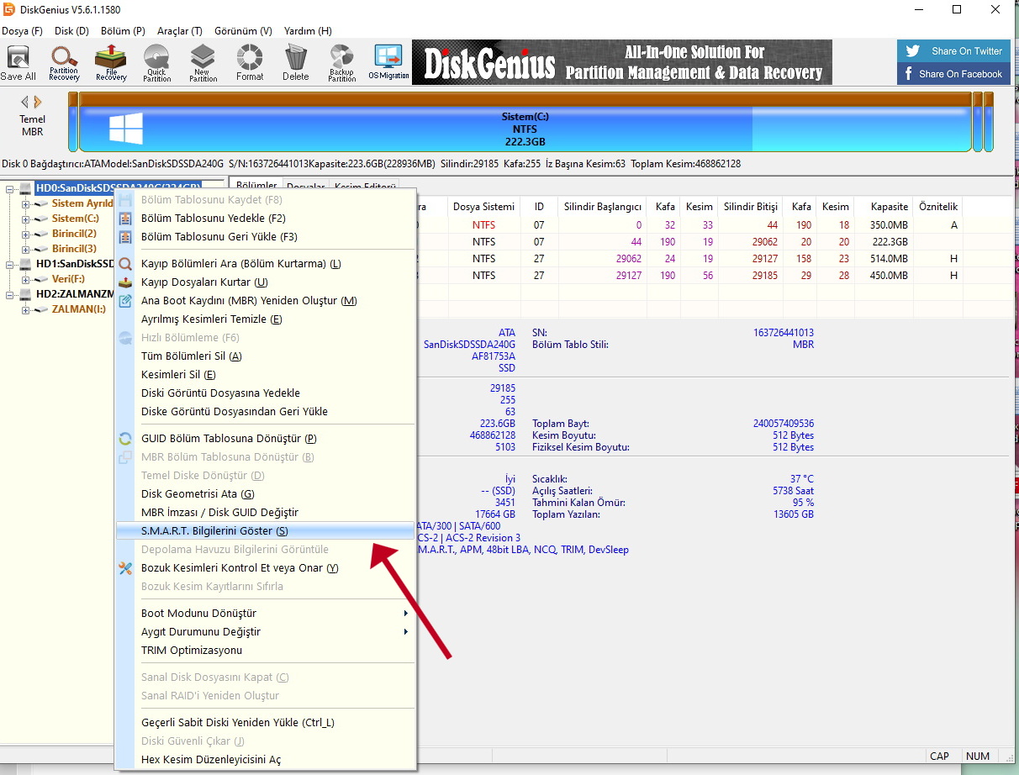Click the Silindir Başlangıcı column header

click(x=603, y=207)
